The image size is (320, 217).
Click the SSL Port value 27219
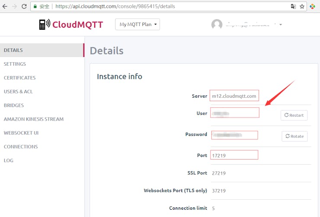coord(219,173)
